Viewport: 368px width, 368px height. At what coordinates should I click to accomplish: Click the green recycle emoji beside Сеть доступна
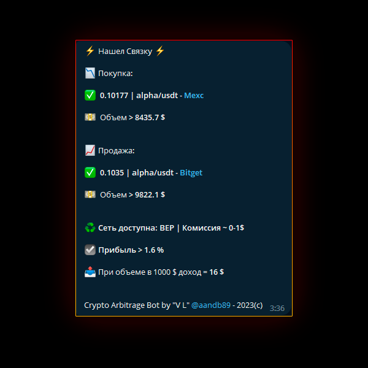click(x=90, y=228)
